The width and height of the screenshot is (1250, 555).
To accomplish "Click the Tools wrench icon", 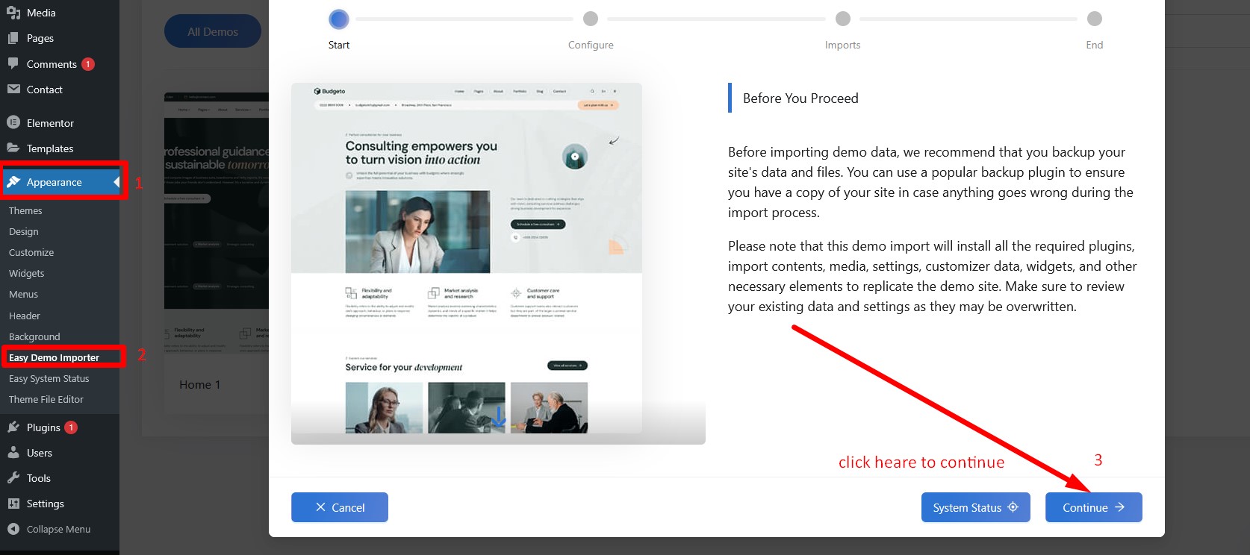I will 13,478.
